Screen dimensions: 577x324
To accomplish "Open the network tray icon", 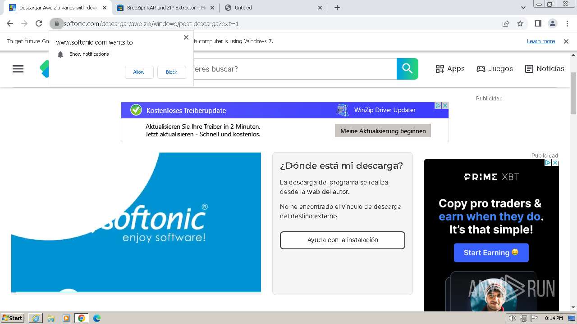I will (x=523, y=319).
